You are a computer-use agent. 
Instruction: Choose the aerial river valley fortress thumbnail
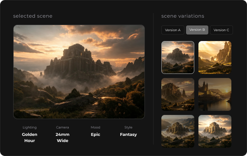[x=178, y=131]
